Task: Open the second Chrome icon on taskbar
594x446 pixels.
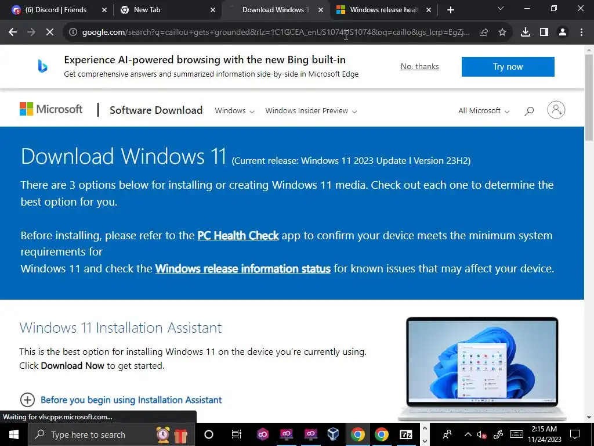Action: coord(382,434)
